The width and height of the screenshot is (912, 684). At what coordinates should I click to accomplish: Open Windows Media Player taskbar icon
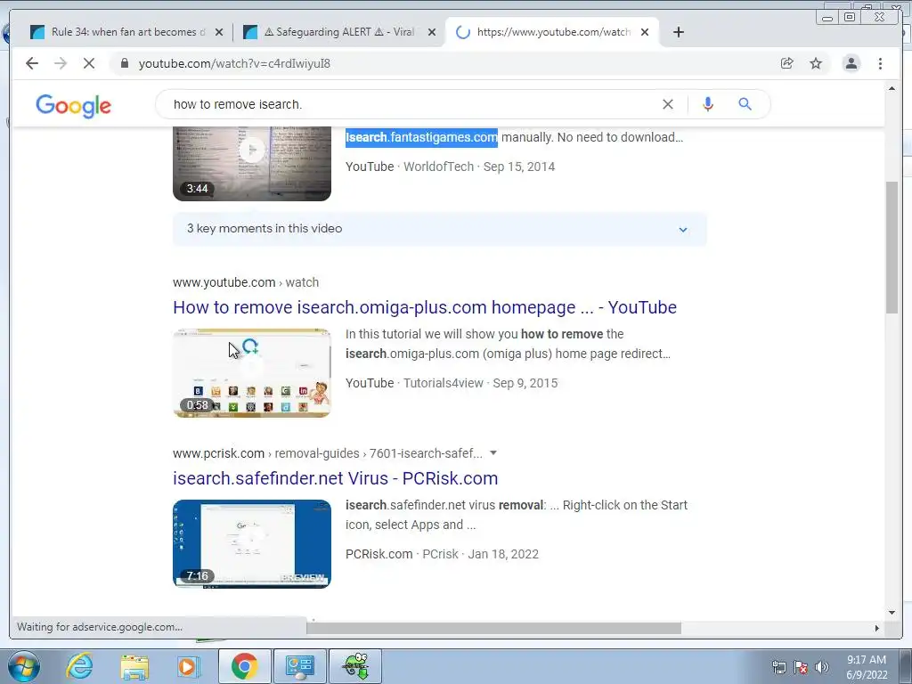188,666
